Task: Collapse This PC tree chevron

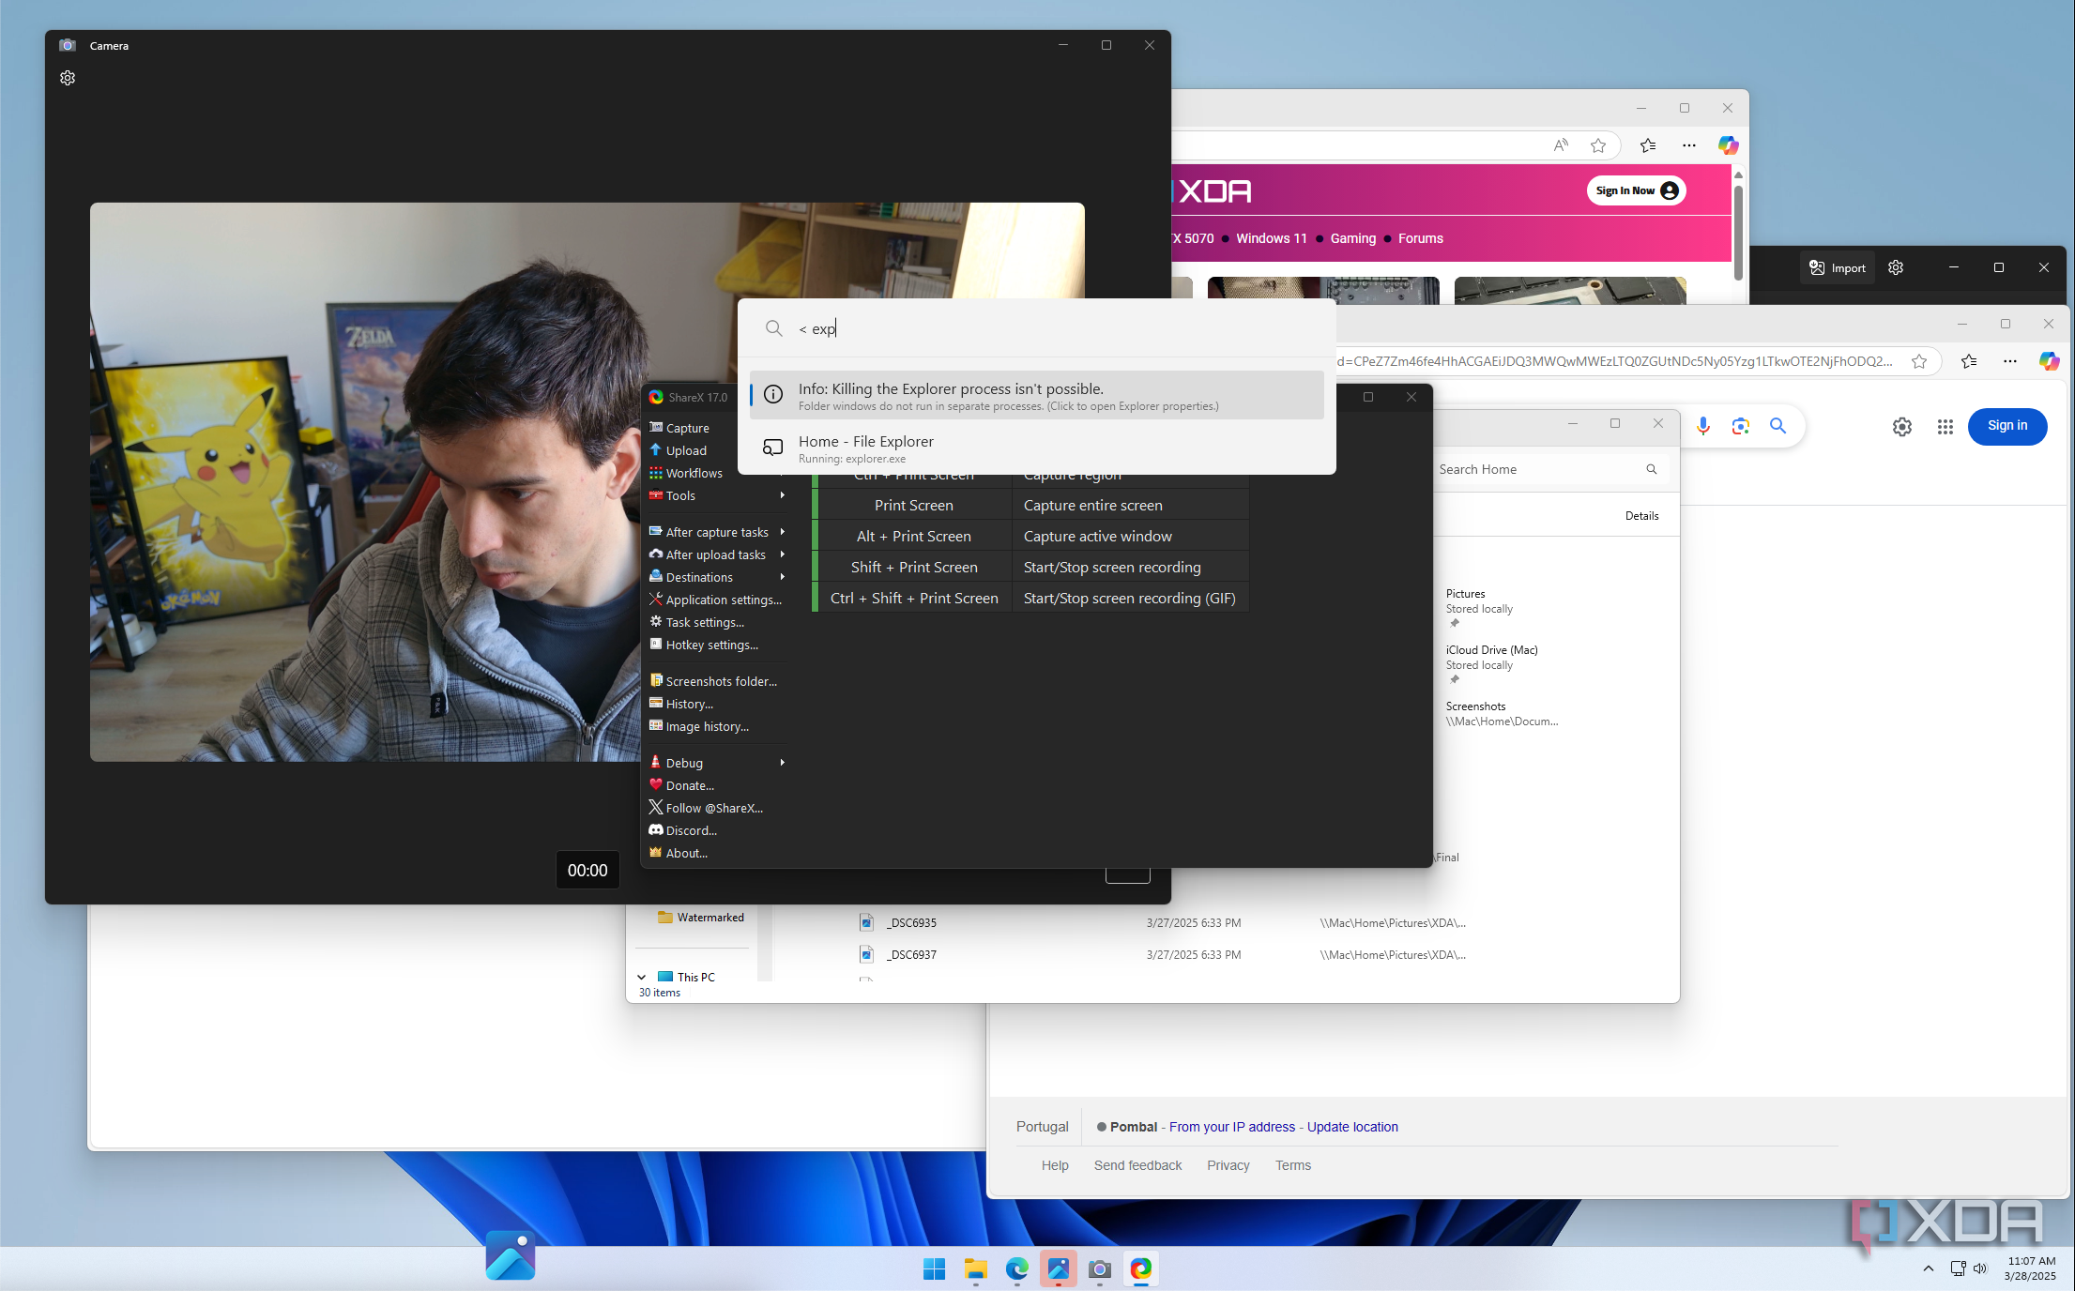Action: tap(642, 977)
